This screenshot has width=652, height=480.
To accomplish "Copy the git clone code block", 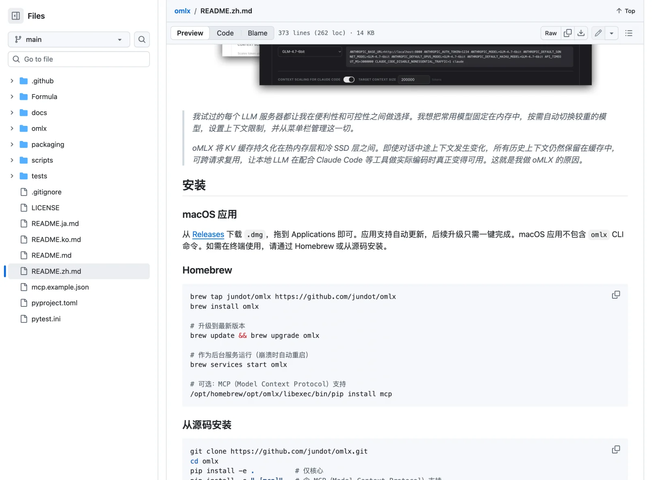I will [x=616, y=449].
